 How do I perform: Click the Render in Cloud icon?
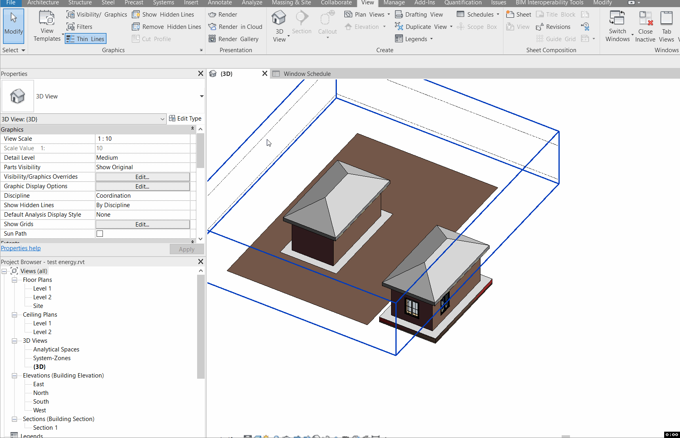tap(213, 27)
